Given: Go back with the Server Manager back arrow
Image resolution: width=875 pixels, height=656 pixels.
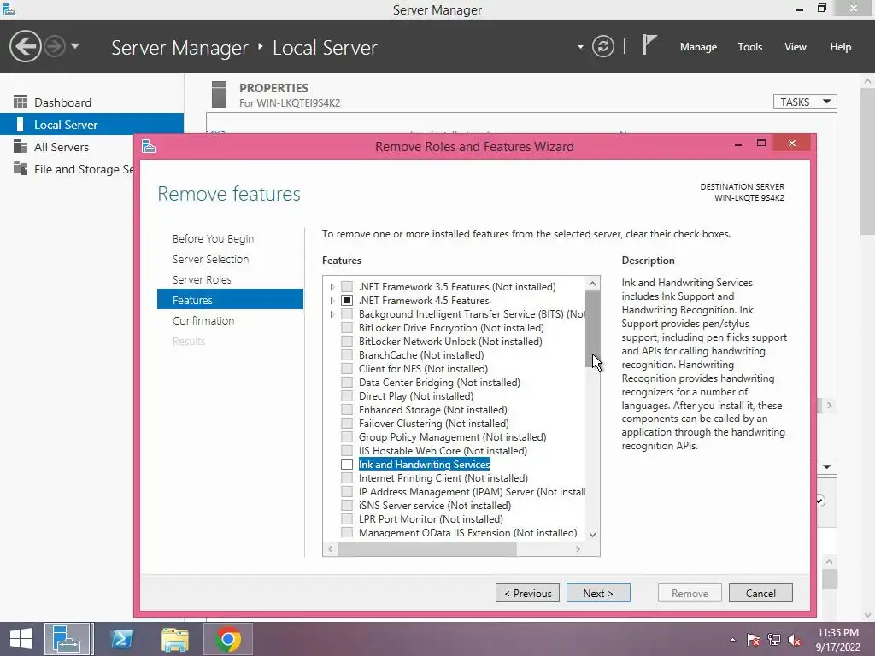Looking at the screenshot, I should (25, 46).
